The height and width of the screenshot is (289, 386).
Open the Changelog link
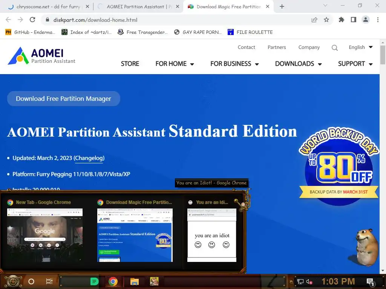click(x=89, y=158)
